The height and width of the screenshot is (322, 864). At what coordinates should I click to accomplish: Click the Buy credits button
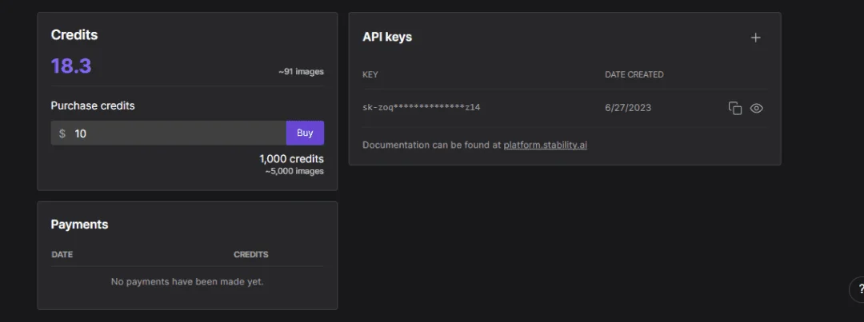[x=305, y=133]
